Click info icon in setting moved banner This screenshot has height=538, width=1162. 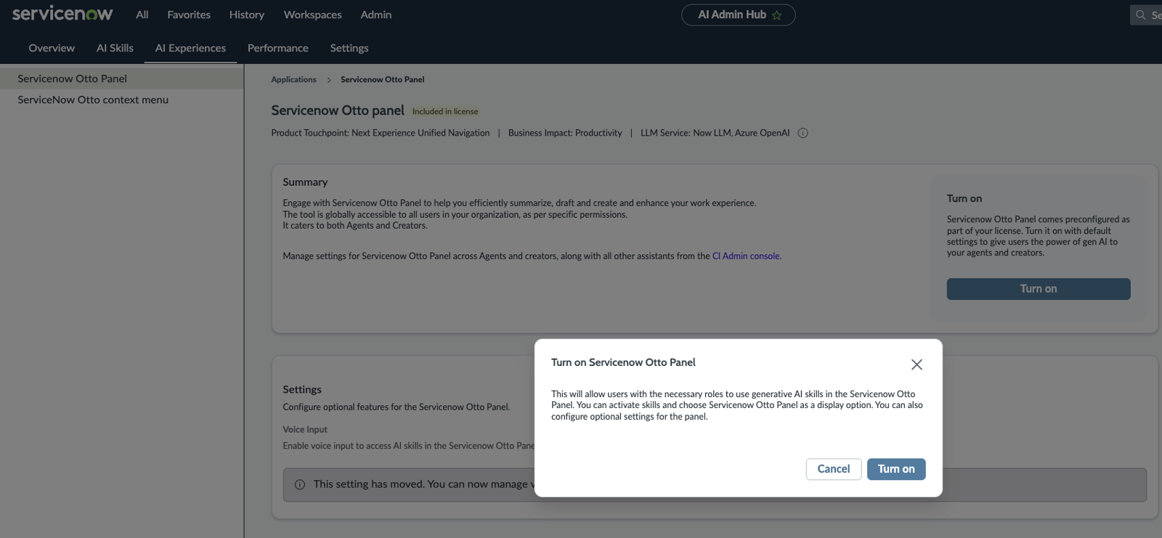[x=299, y=484]
